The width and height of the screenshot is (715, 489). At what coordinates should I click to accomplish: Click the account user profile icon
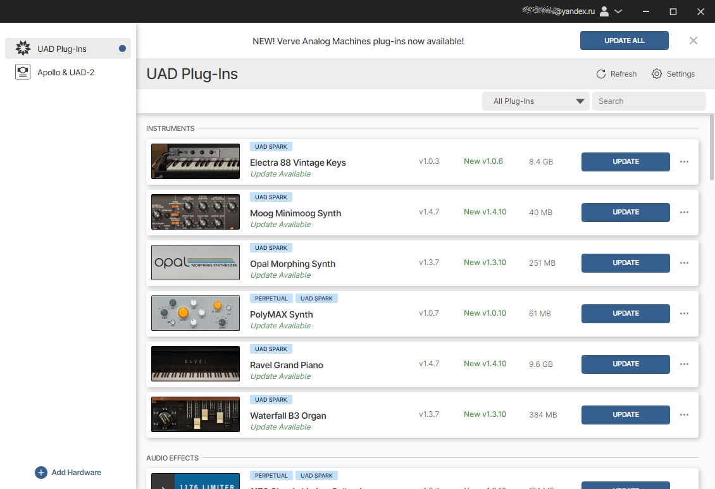coord(604,11)
